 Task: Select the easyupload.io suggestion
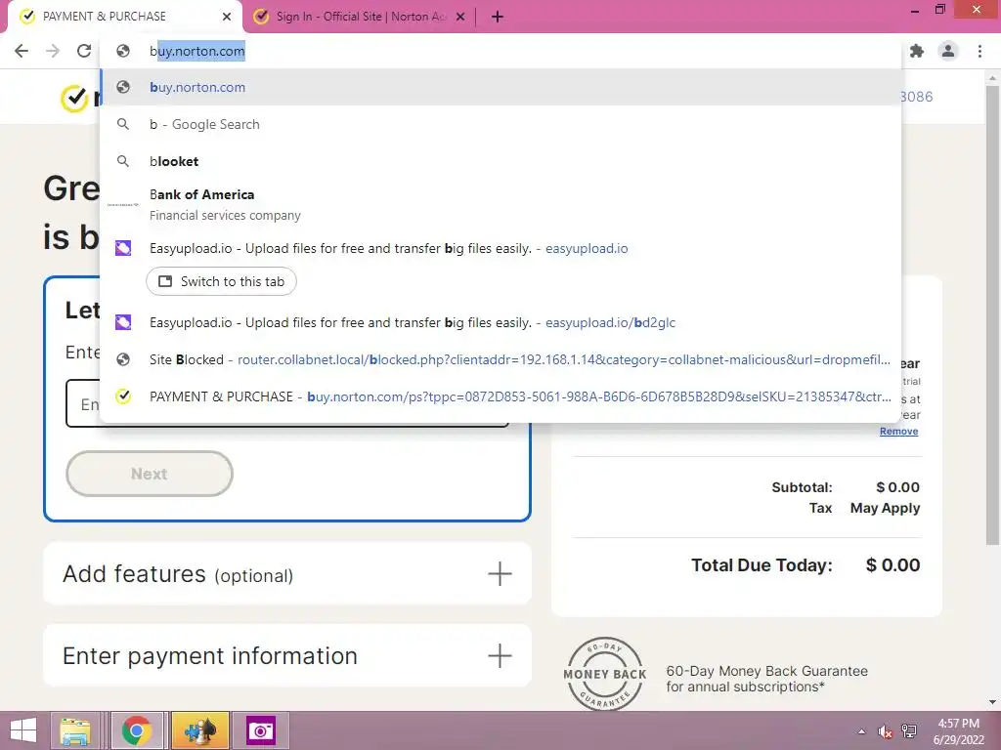tap(501, 248)
